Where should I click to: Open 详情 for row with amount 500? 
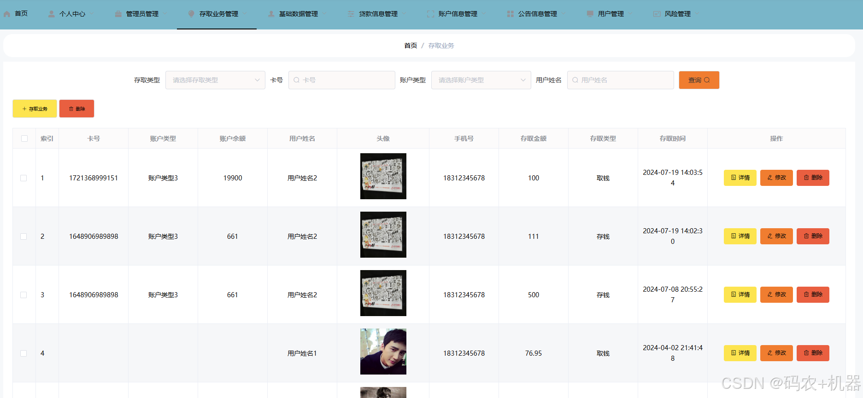pos(740,294)
